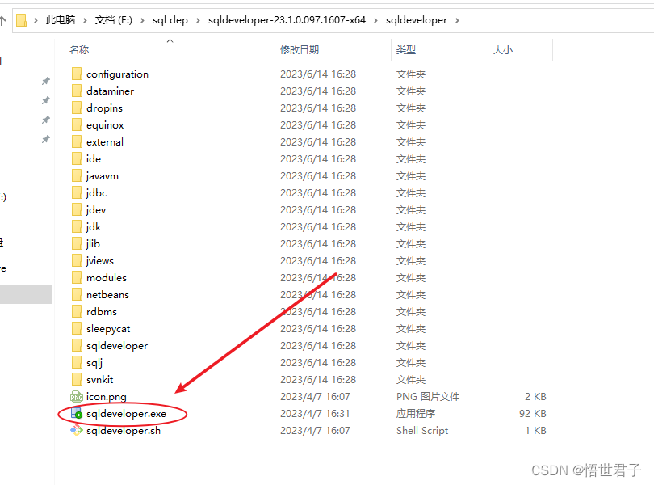The height and width of the screenshot is (485, 654).
Task: Select the configuration folder name
Action: point(117,74)
